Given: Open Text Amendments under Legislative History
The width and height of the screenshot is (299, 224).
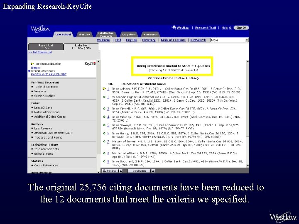Looking at the screenshot, I should [47, 149].
